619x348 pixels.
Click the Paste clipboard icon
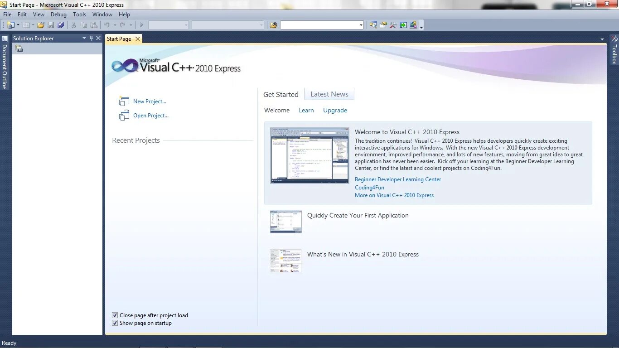pos(93,25)
